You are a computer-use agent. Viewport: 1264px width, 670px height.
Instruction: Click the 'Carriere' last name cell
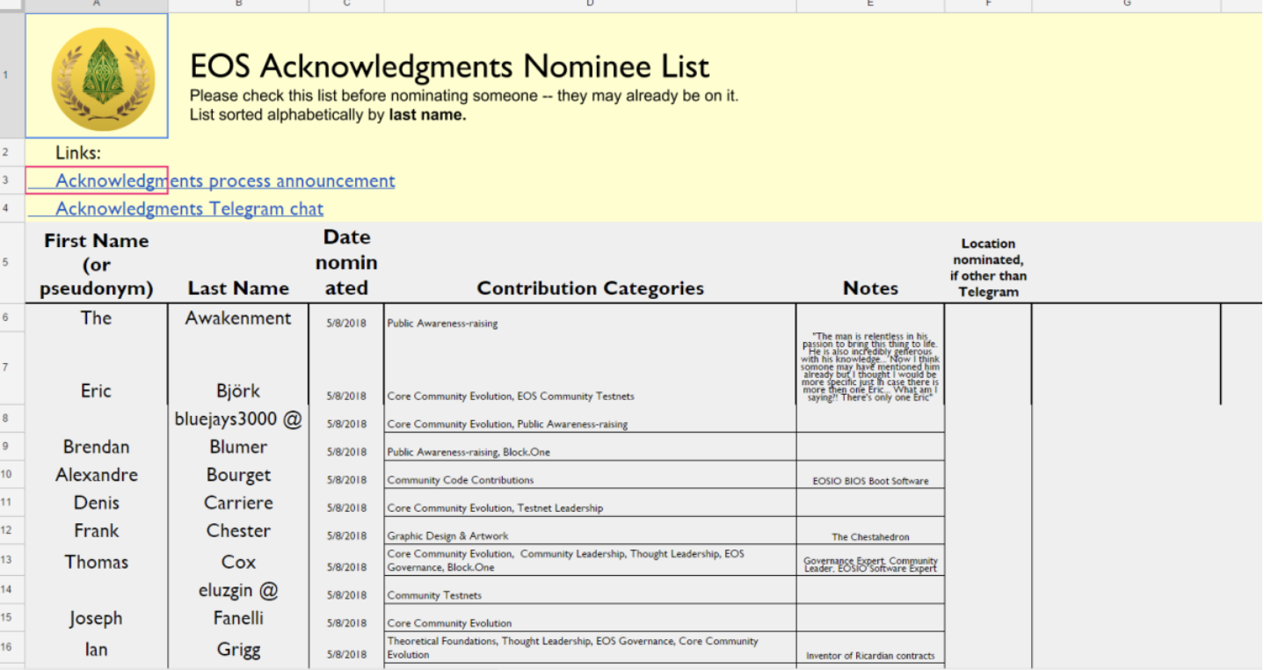[x=238, y=503]
